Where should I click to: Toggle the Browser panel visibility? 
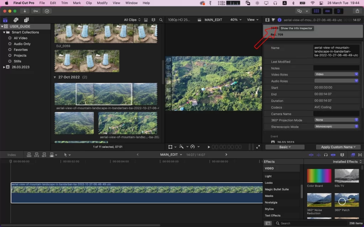click(x=316, y=11)
